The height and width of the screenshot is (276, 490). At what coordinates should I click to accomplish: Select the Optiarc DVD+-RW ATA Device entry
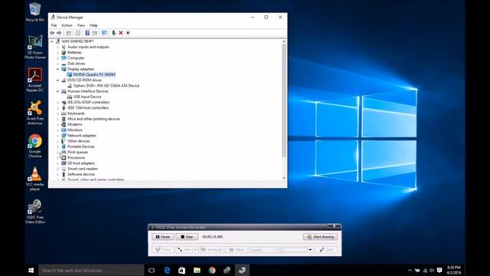(x=106, y=86)
